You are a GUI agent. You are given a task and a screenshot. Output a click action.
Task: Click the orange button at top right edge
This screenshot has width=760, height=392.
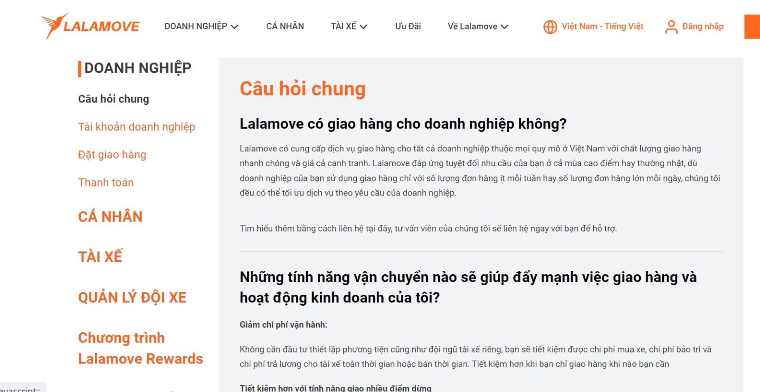coord(752,27)
